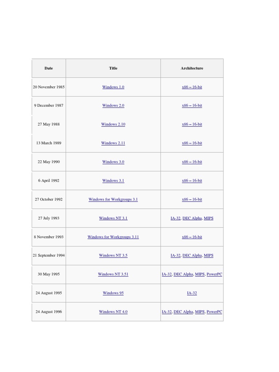Click the Windows for Workgroups 3.11 link
279x372 pixels.
click(x=113, y=237)
